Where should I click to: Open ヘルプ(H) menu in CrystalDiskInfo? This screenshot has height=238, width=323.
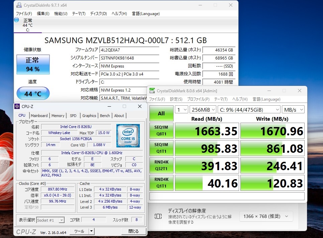pos(119,14)
